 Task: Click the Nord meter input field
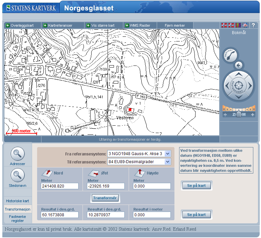click(59, 186)
